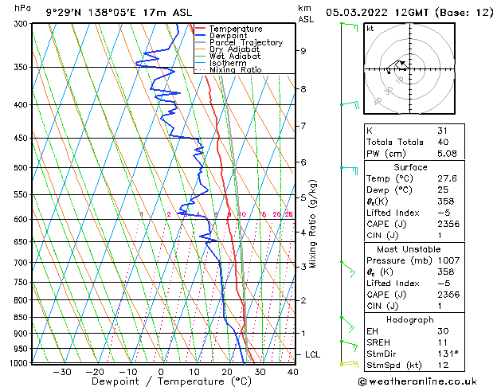Click the −30 temperature axis label

click(61, 372)
